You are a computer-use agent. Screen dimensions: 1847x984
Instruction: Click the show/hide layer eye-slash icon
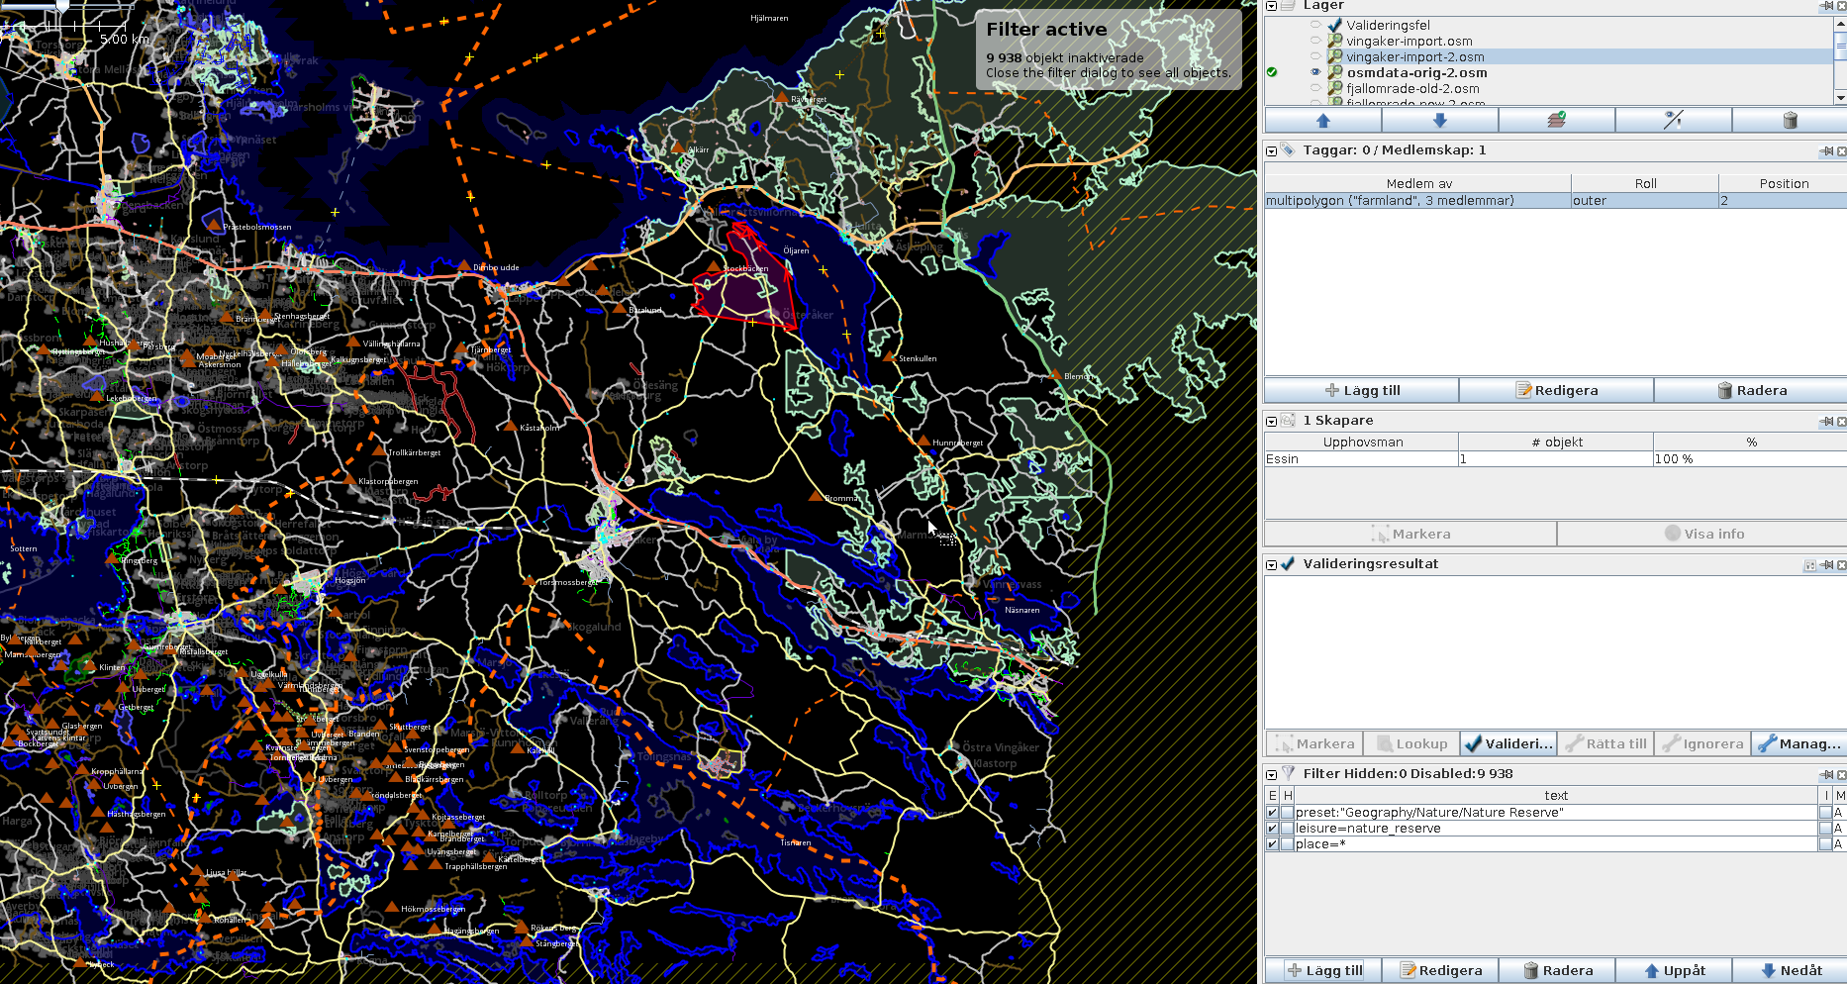coord(1673,121)
